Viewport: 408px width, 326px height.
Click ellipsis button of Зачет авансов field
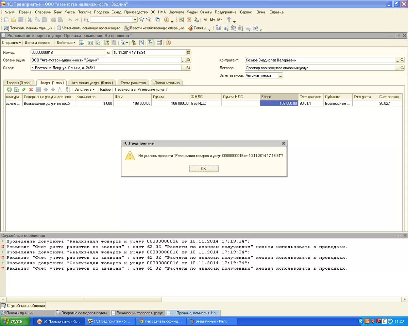(280, 76)
